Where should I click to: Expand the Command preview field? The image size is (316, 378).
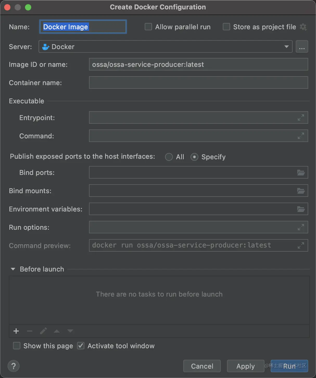301,246
